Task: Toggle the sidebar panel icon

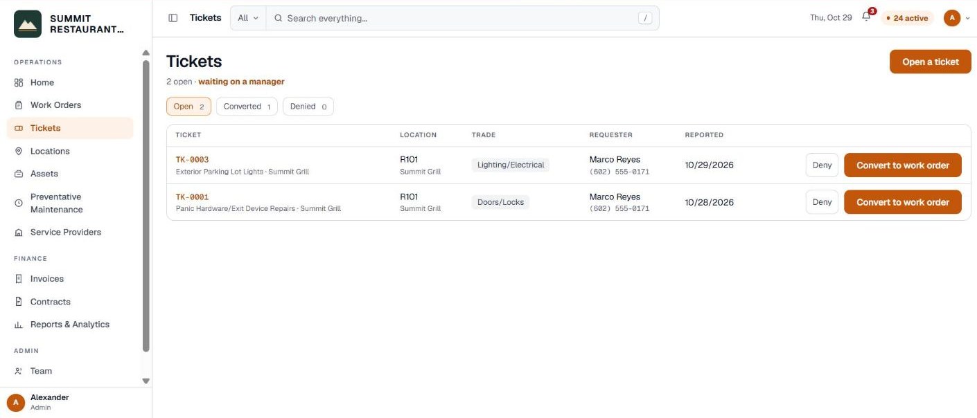Action: point(173,18)
